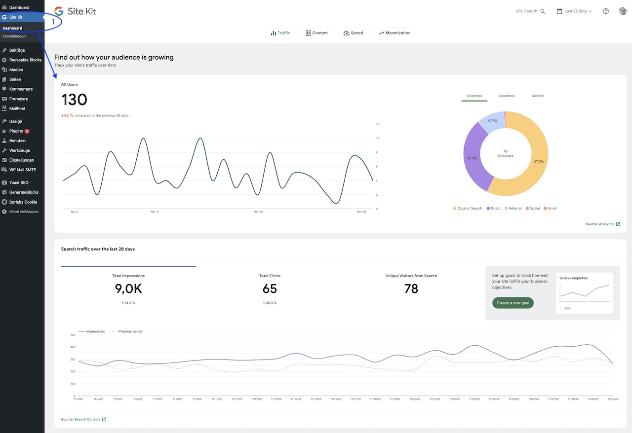Jump to the Monetization section tab
632x433 pixels.
tap(395, 33)
